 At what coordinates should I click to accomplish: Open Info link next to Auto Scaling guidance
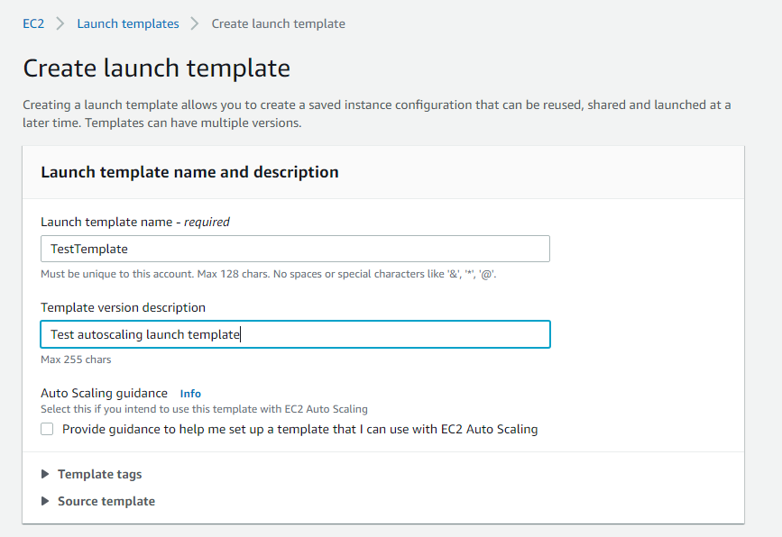pos(190,394)
